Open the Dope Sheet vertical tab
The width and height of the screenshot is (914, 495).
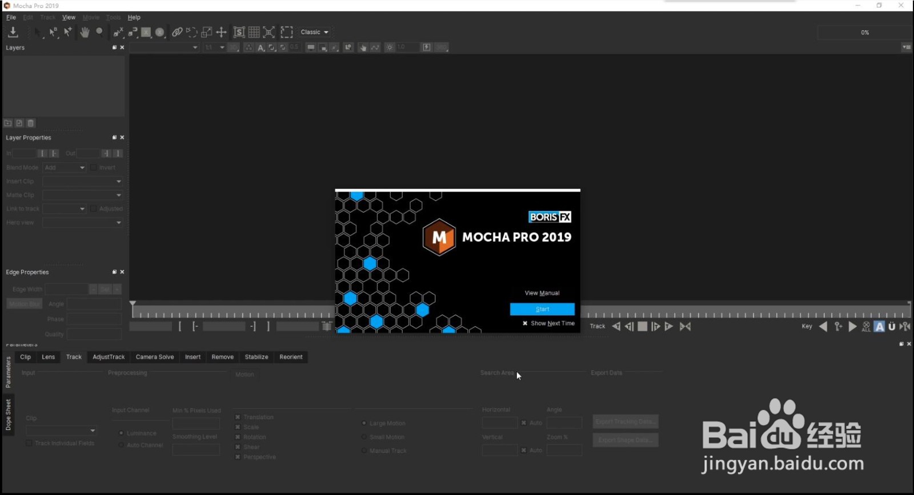click(8, 415)
